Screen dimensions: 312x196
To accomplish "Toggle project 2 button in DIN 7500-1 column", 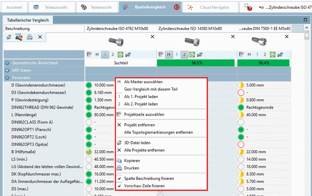I will click(x=265, y=55).
